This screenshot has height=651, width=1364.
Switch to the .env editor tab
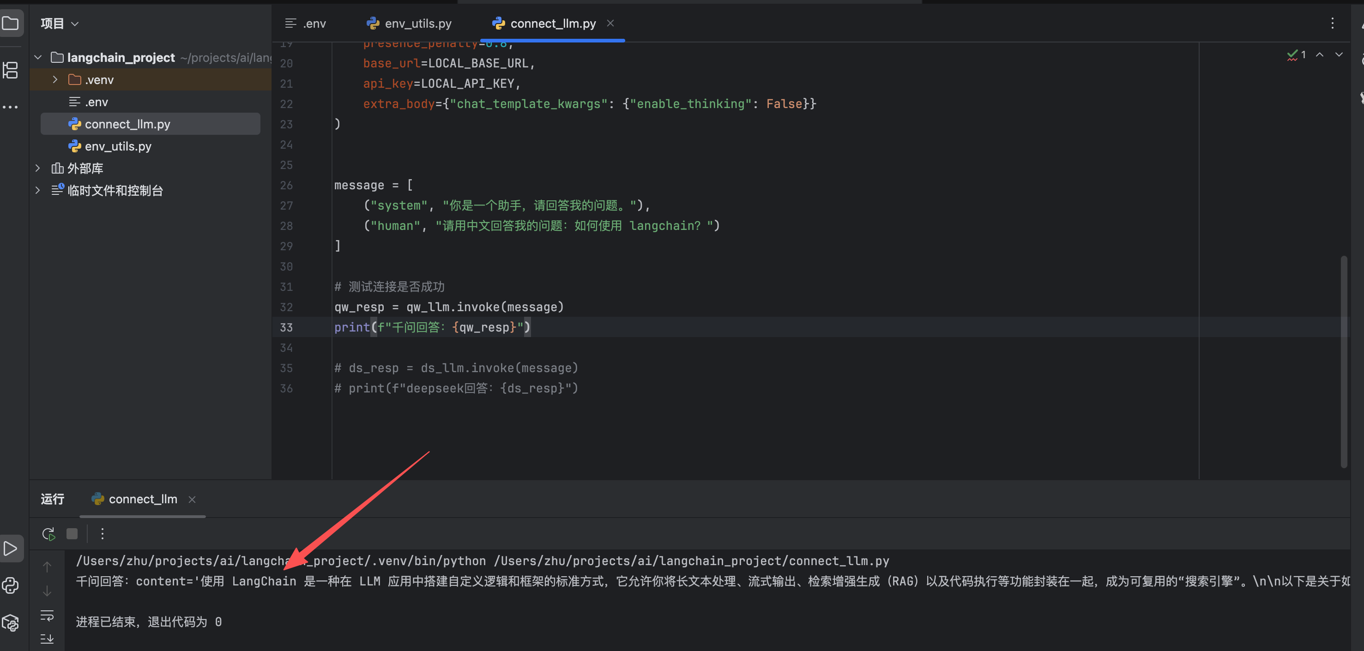306,23
